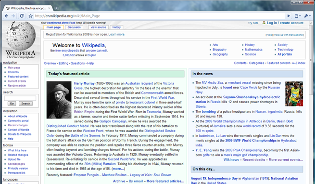Click the user icon beside Log in
The height and width of the screenshot is (184, 315).
pos(264,23)
